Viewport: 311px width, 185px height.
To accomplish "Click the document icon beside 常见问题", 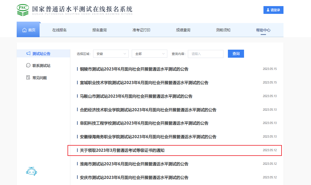I will click(28, 78).
